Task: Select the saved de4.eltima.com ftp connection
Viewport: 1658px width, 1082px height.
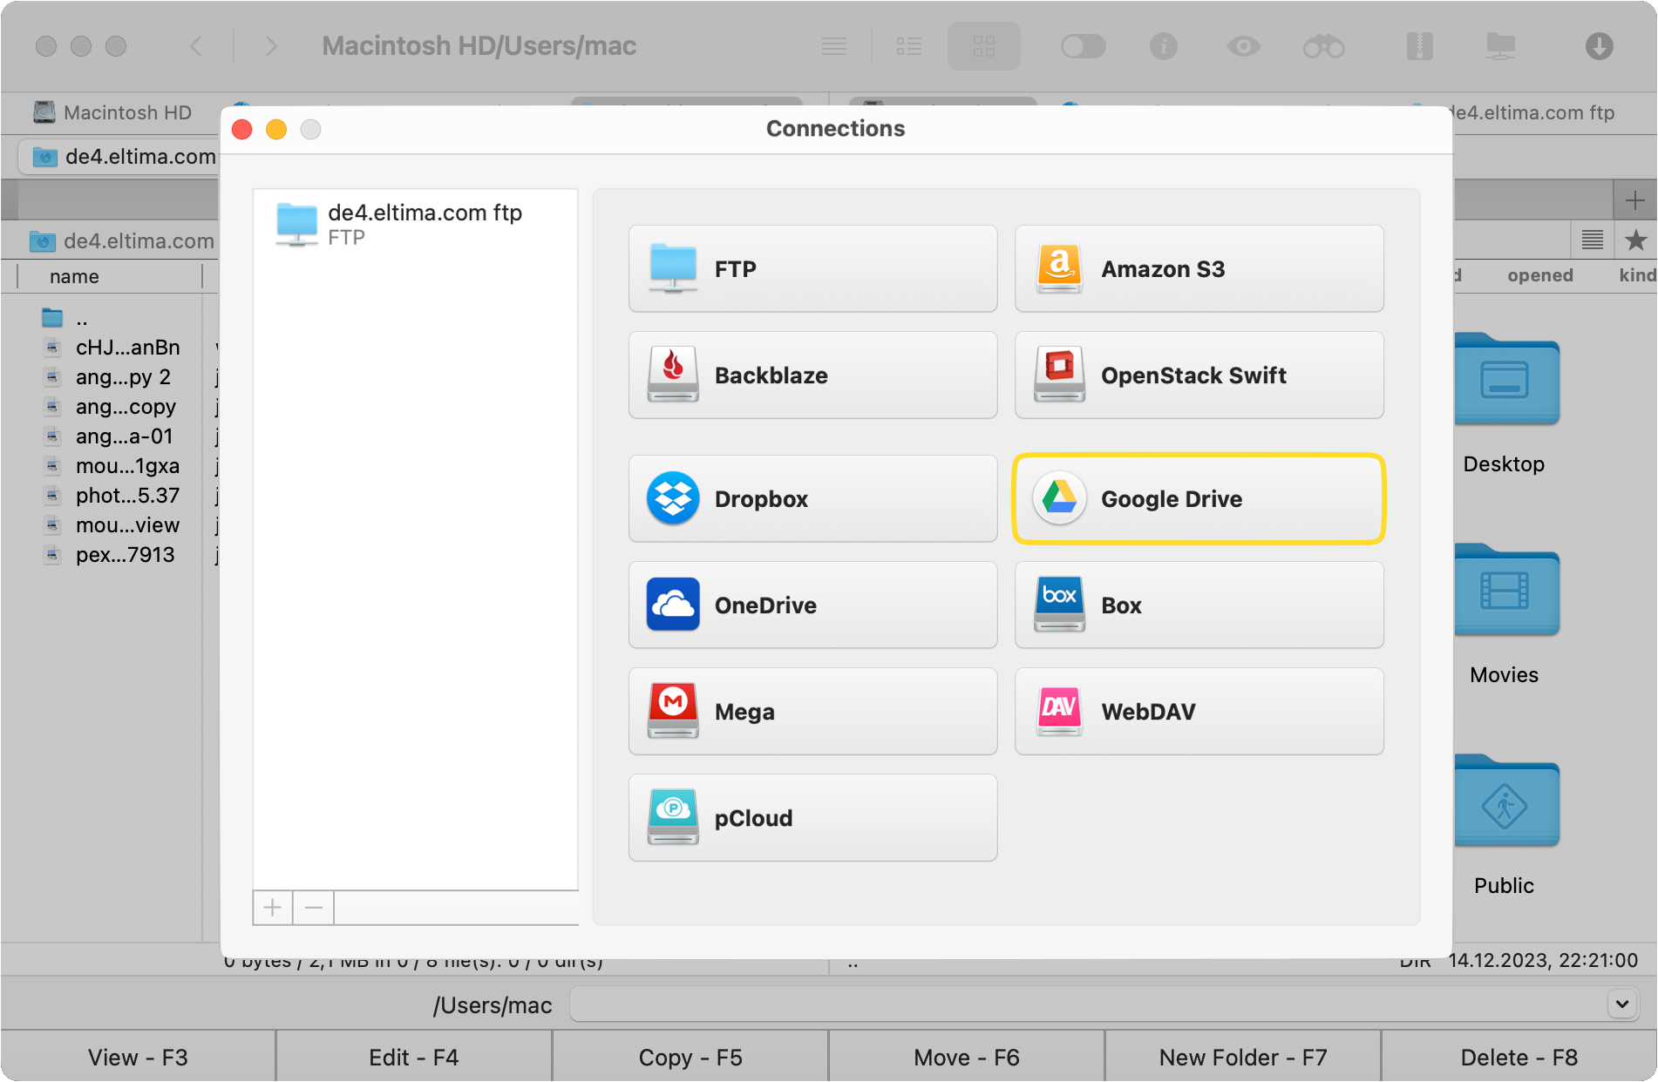Action: [415, 224]
